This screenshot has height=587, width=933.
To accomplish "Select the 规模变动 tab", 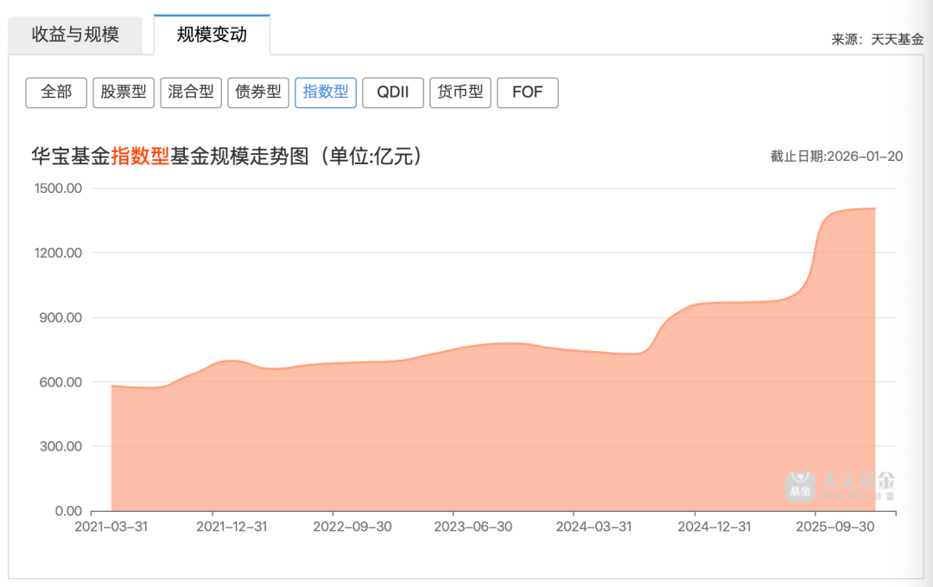I will click(x=212, y=35).
